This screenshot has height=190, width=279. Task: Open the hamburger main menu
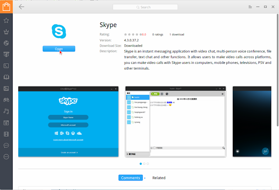[x=250, y=7]
